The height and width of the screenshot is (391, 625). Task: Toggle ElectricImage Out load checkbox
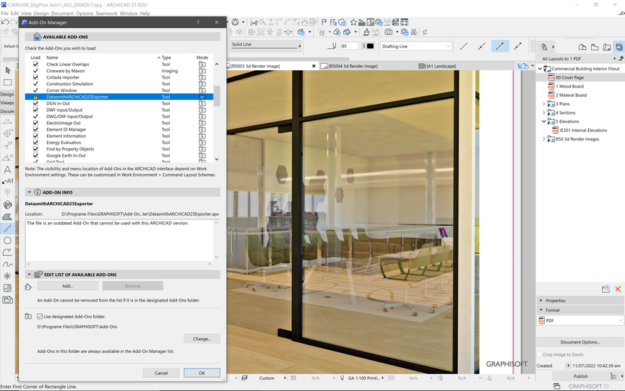(36, 123)
